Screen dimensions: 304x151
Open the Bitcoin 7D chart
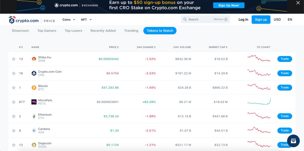tap(259, 87)
